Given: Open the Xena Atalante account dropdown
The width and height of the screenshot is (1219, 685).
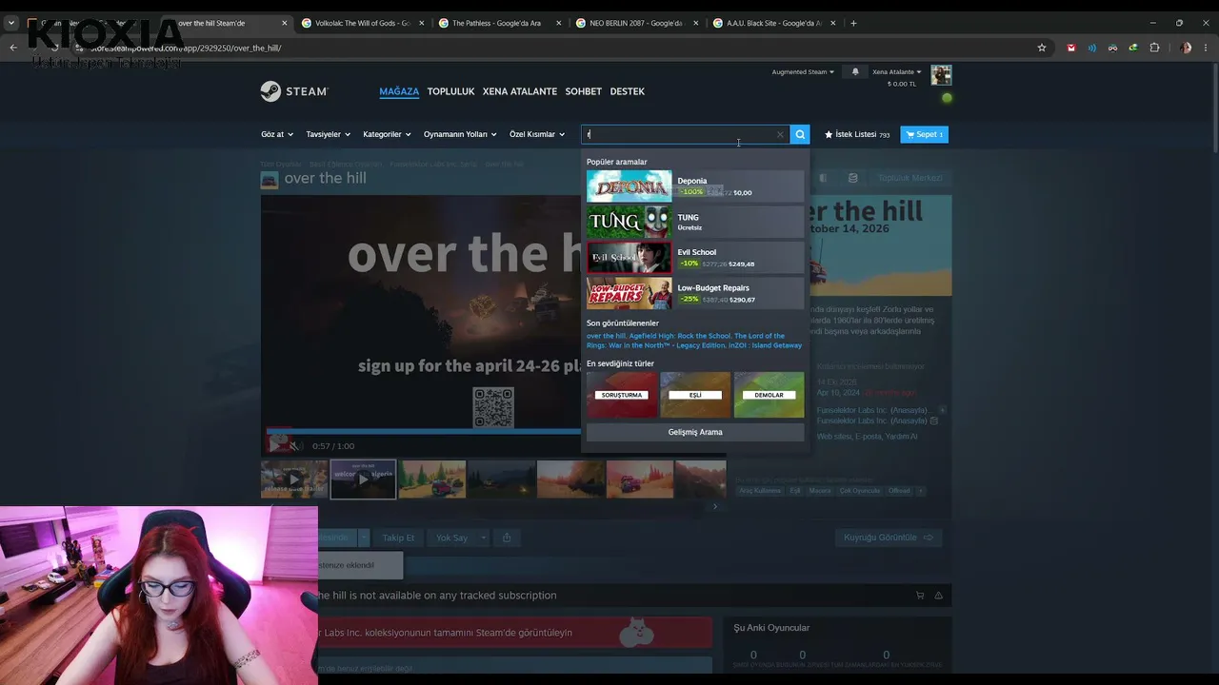Looking at the screenshot, I should click(897, 71).
